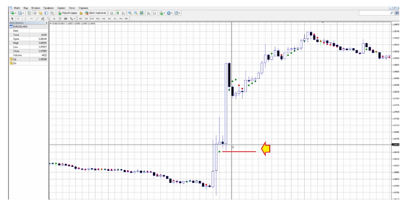Open the Окно menu
This screenshot has height=207, width=410.
click(x=72, y=8)
